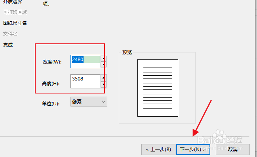The width and height of the screenshot is (257, 157).
Task: Select the 文件名 step in sidebar
Action: point(10,34)
